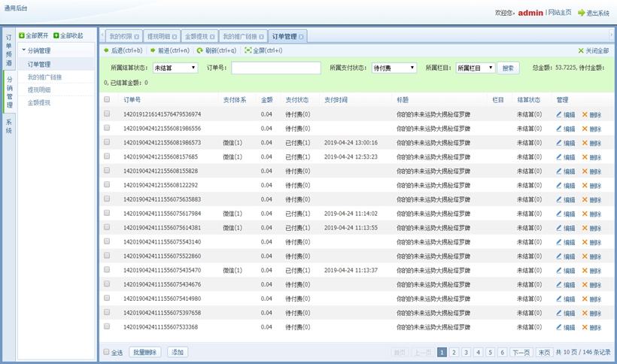Click inside the 订单号 input field
The height and width of the screenshot is (364, 617).
(x=275, y=68)
